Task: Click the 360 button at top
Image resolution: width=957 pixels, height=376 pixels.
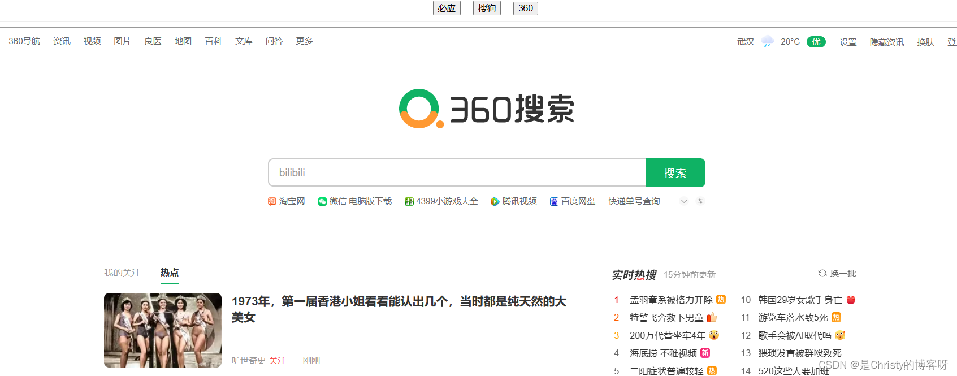Action: (526, 8)
